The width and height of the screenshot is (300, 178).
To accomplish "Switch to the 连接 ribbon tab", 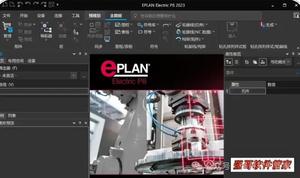I will (58, 16).
